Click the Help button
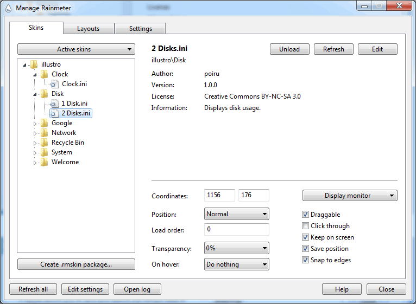 [342, 289]
